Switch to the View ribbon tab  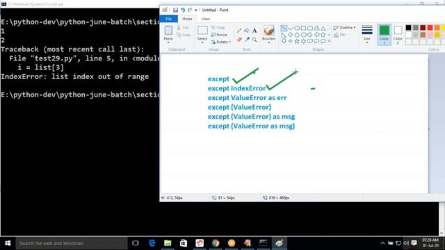pyautogui.click(x=206, y=19)
